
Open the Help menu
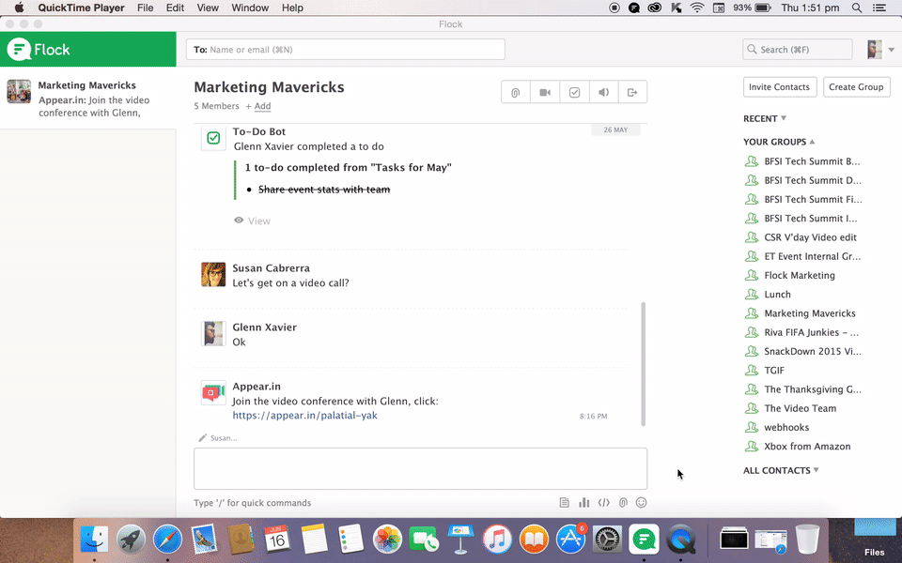[x=292, y=8]
